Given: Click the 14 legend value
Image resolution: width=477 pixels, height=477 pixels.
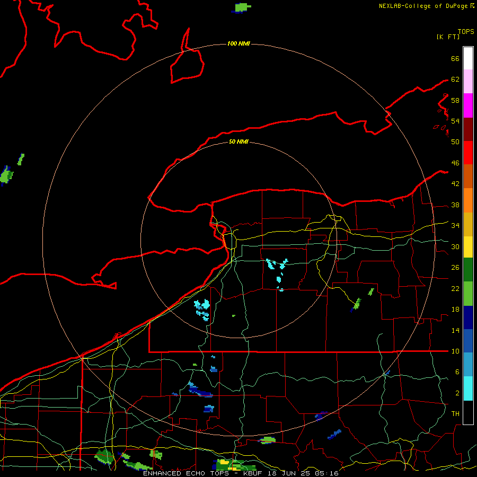Looking at the screenshot, I should tap(455, 330).
